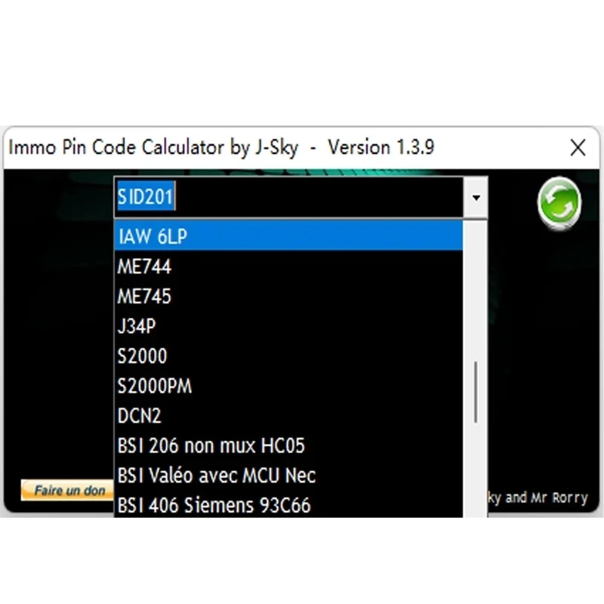
Task: Select BSI Valéo avec MCU Nec
Action: [289, 476]
